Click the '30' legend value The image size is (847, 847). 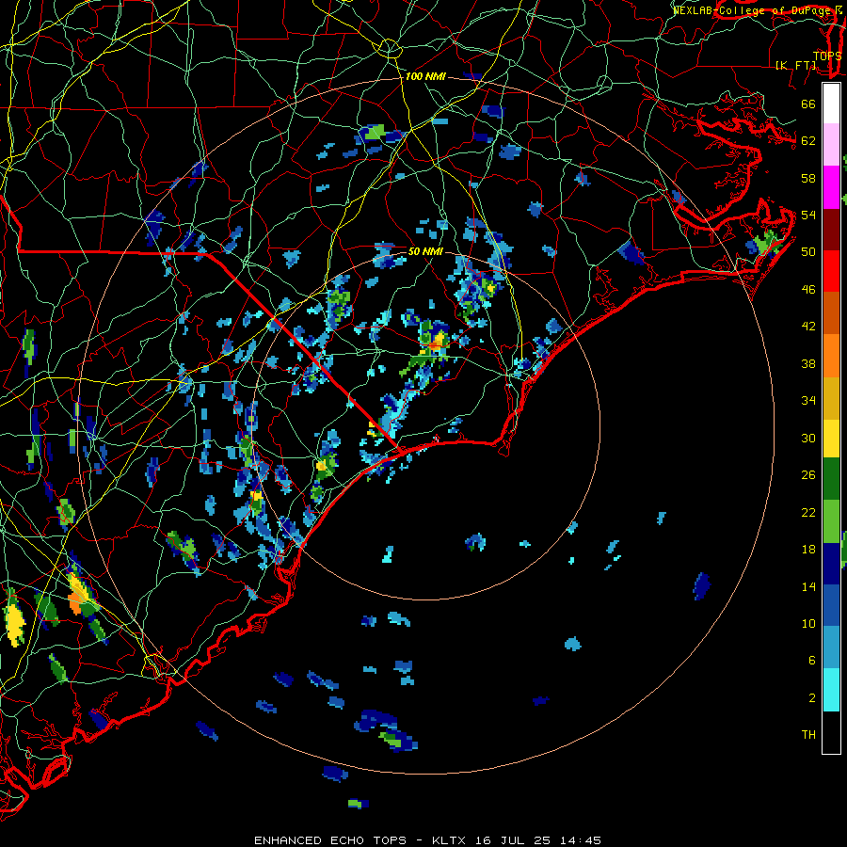tap(808, 438)
